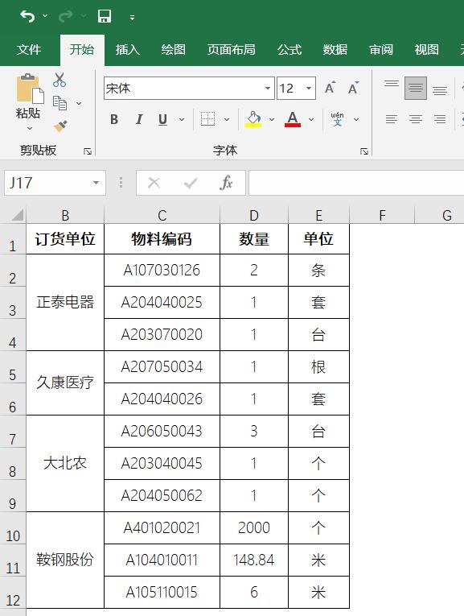Open the Borders dropdown arrow
The height and width of the screenshot is (616, 464).
click(227, 119)
